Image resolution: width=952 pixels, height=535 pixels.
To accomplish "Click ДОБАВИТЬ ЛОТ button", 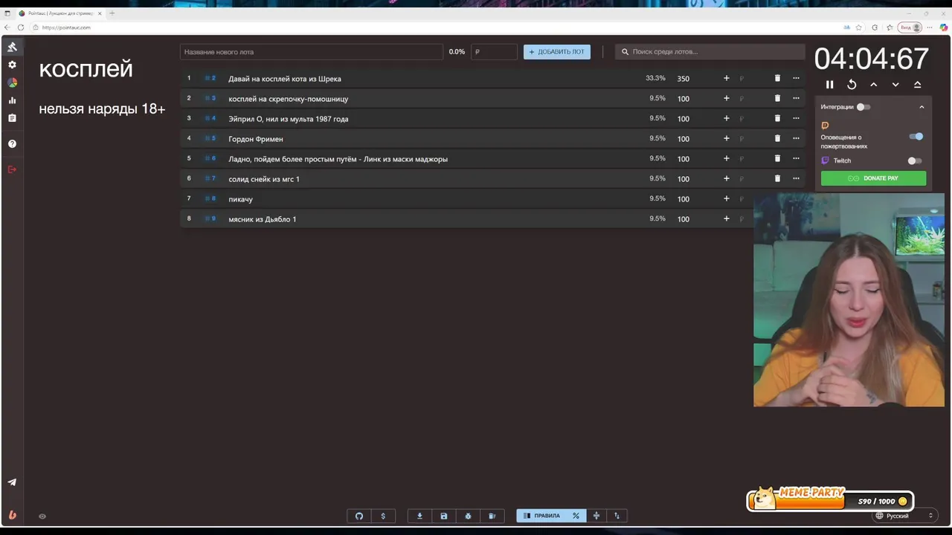I will pyautogui.click(x=557, y=52).
